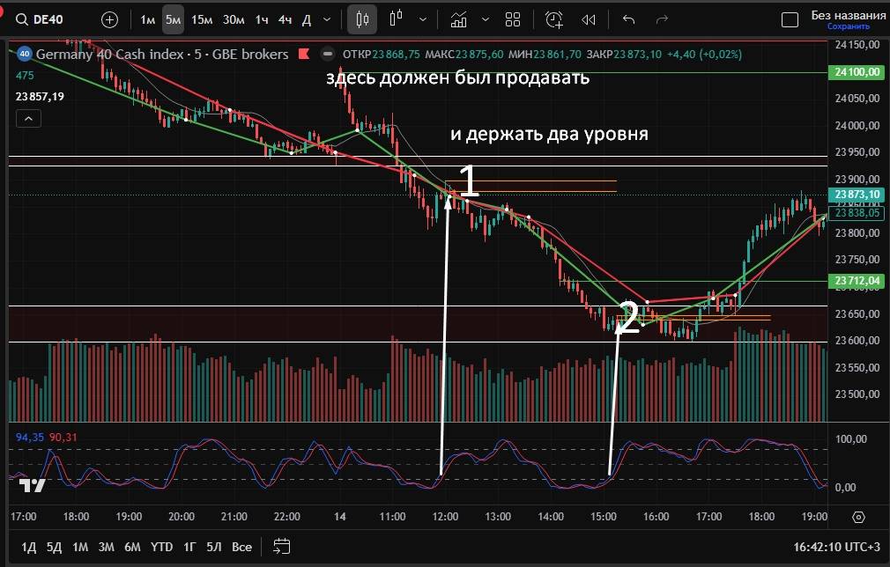Open the go-to-date calendar icon
890x567 pixels.
[282, 547]
